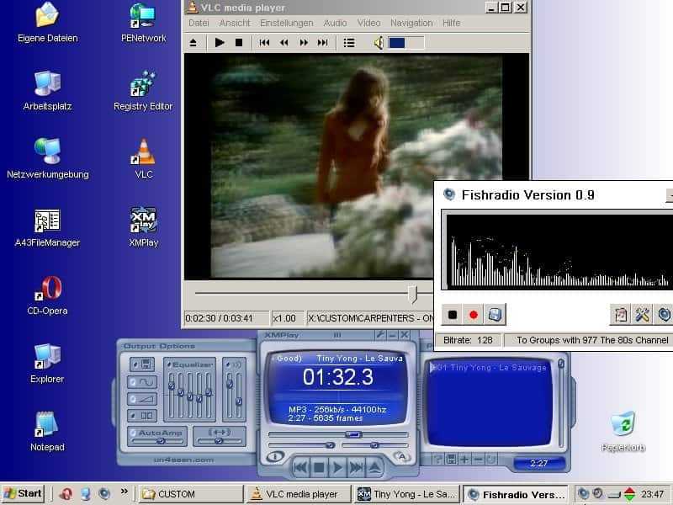Open the Papierkorb recycle bin icon
The image size is (673, 505).
click(623, 432)
